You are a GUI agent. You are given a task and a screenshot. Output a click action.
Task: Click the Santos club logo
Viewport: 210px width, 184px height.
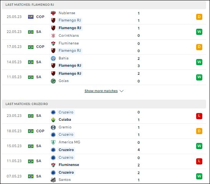[53, 180]
